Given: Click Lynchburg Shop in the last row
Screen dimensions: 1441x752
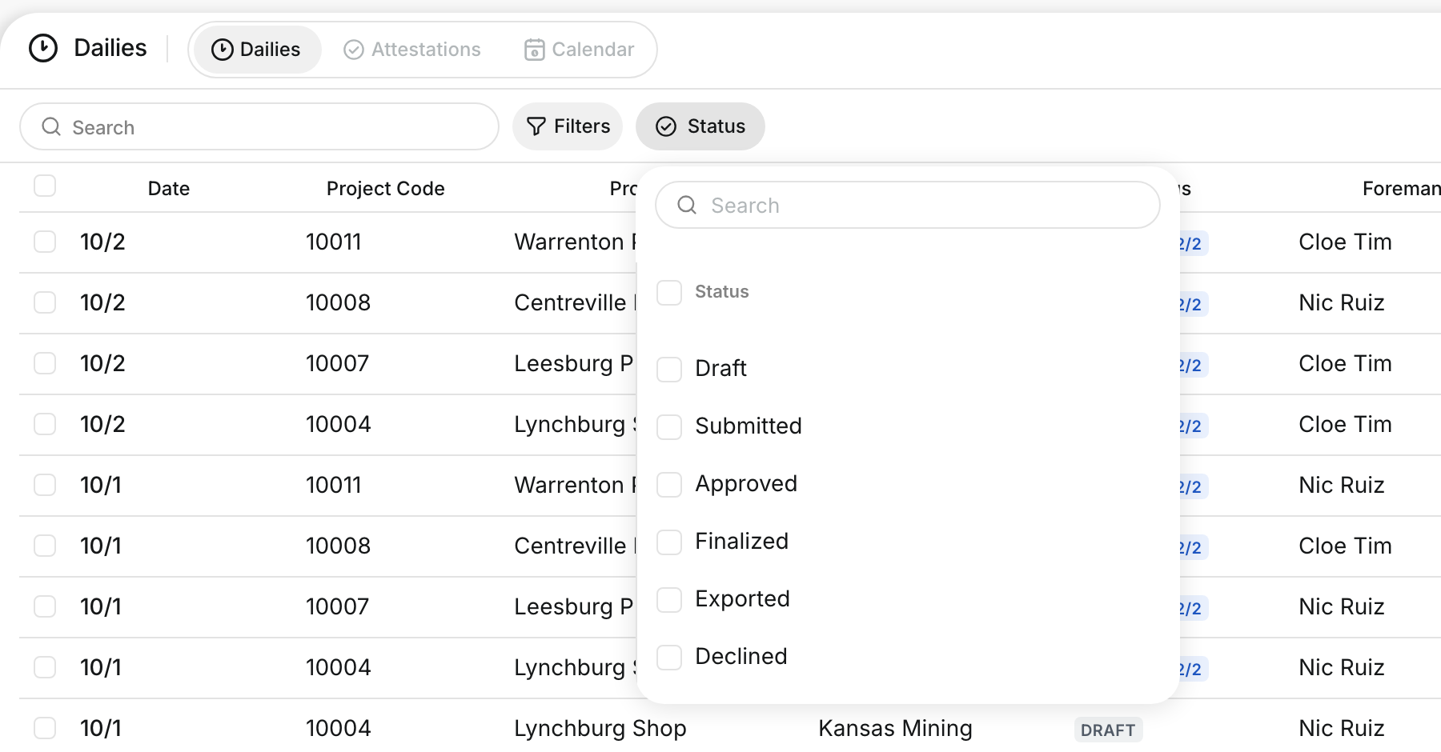Looking at the screenshot, I should 600,728.
